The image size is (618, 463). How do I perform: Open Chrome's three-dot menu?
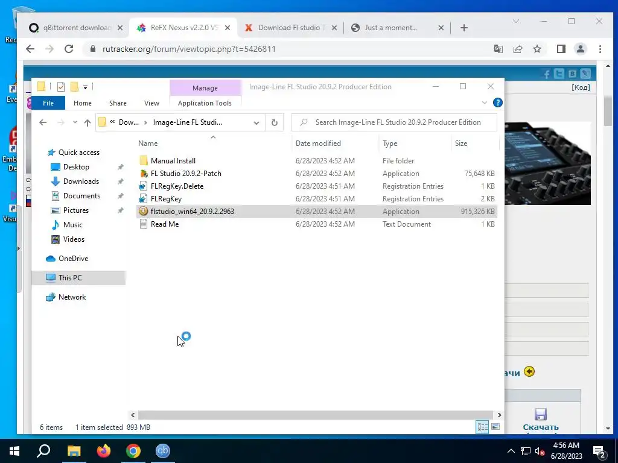[x=600, y=49]
